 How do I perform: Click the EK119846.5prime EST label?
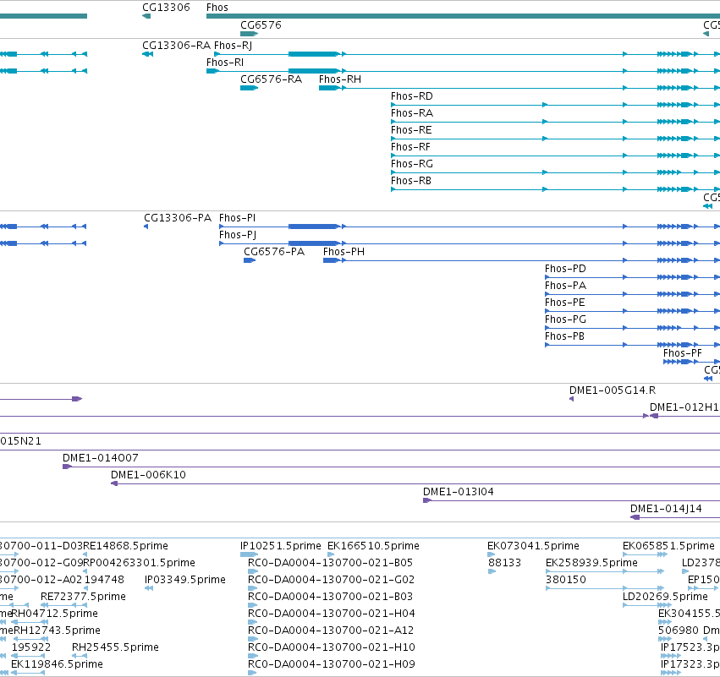coord(57,664)
